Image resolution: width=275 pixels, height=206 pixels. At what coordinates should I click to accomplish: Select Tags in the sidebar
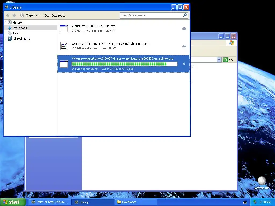coord(16,33)
